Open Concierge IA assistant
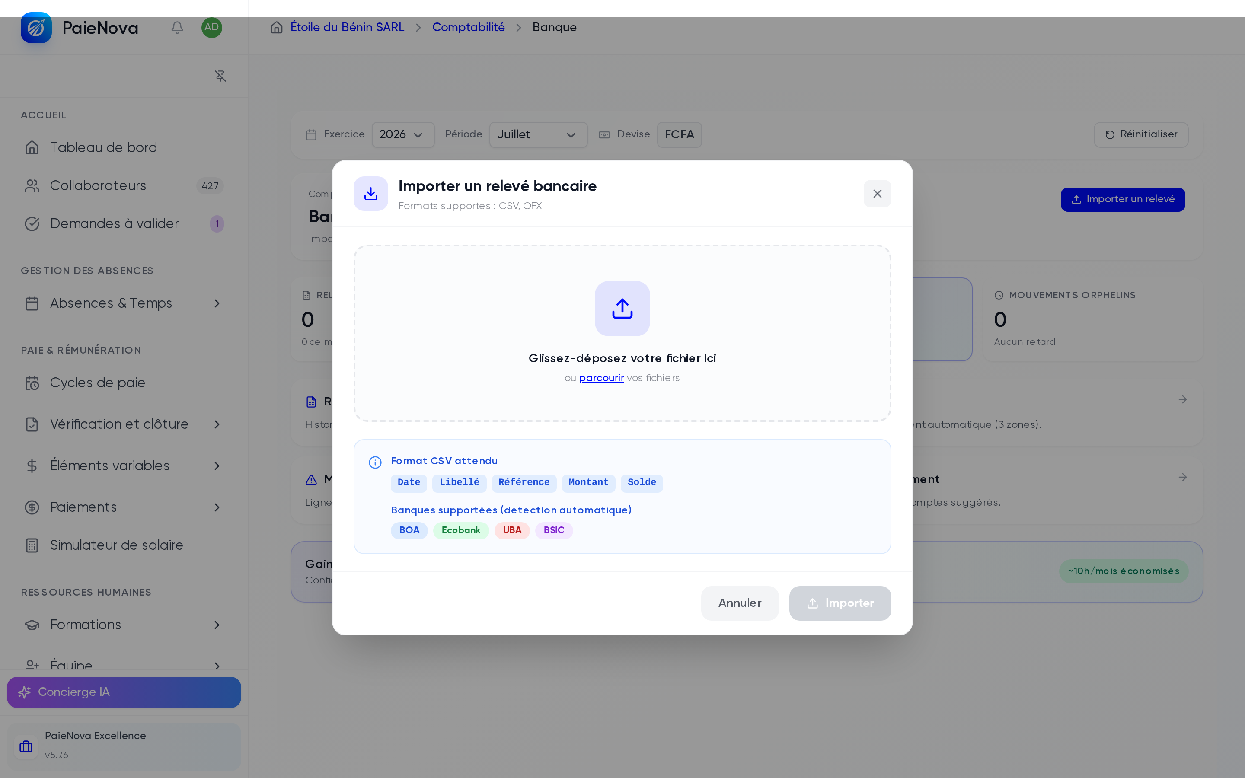Image resolution: width=1245 pixels, height=778 pixels. (x=124, y=692)
